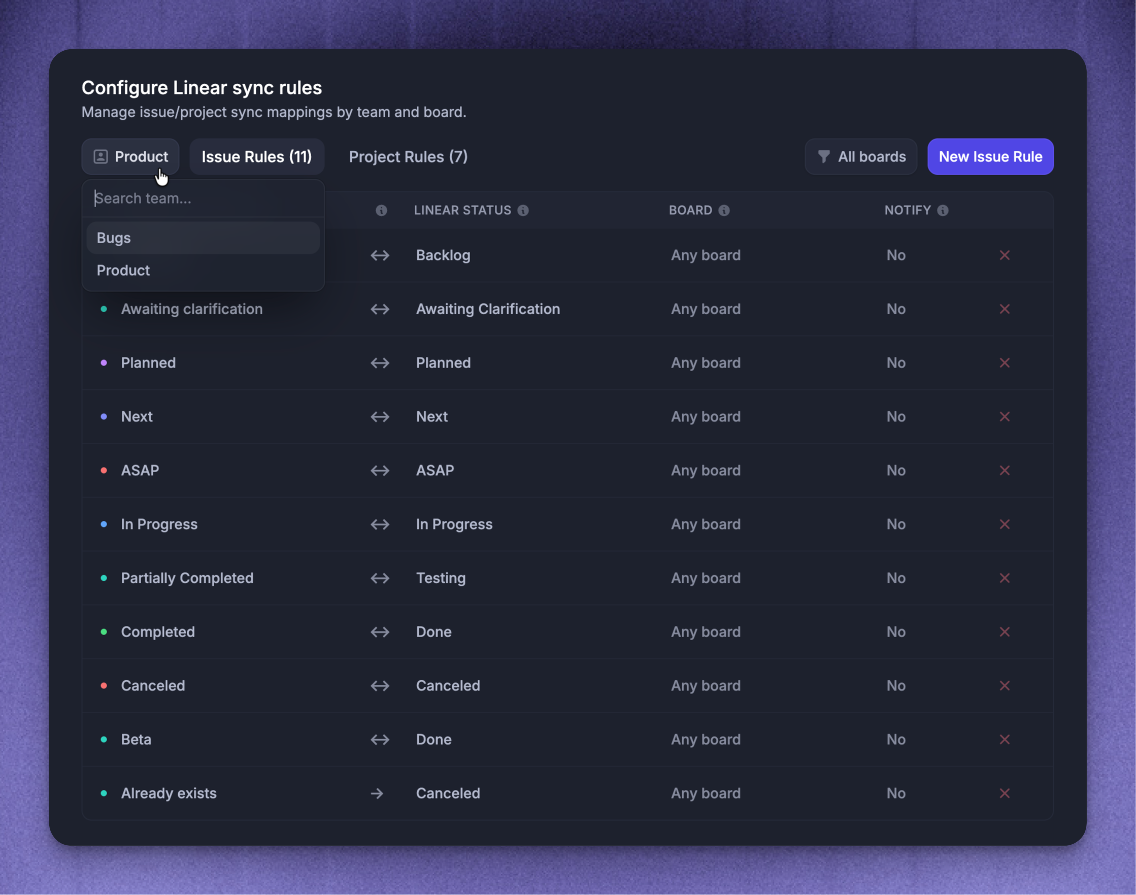Screen dimensions: 1136x895
Task: Click the Testing Linear status
Action: (x=441, y=578)
